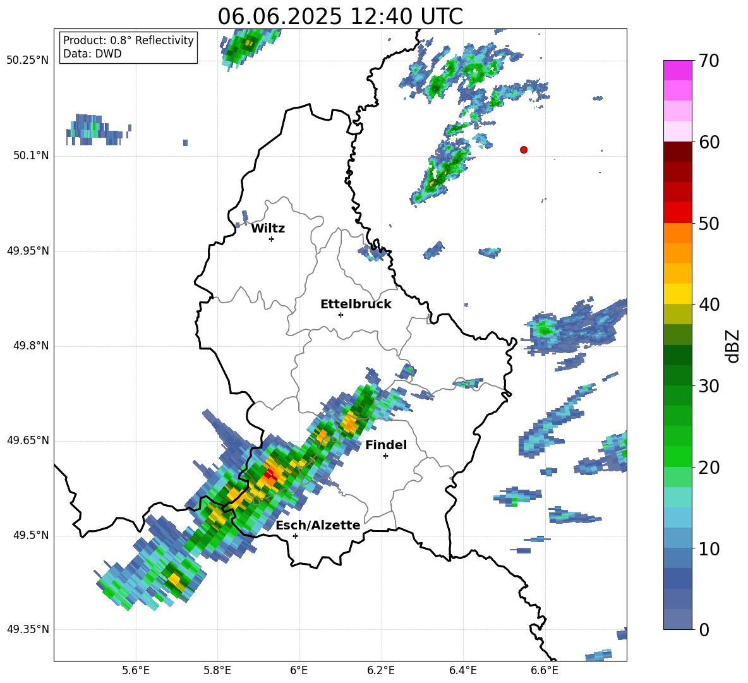This screenshot has width=748, height=683.
Task: Click the Esch/Alzette station cross marker
Action: [x=295, y=536]
